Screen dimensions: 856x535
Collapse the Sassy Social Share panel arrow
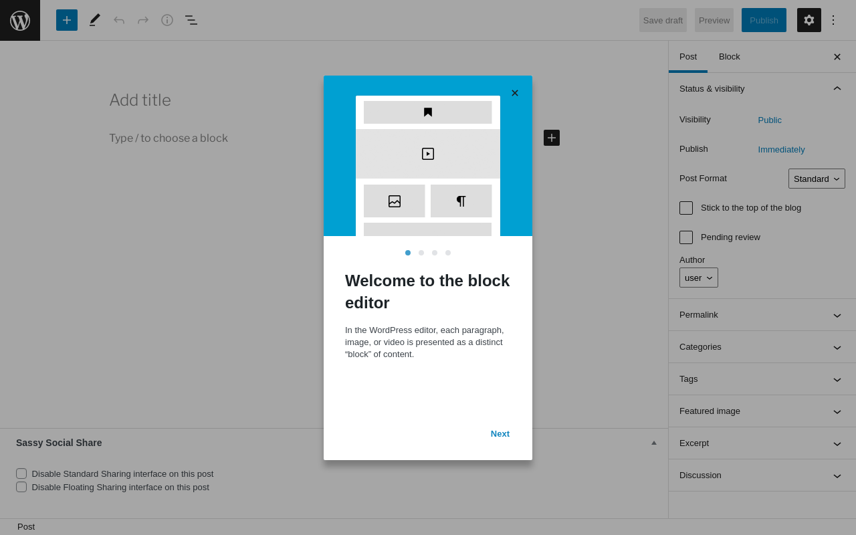[x=654, y=443]
